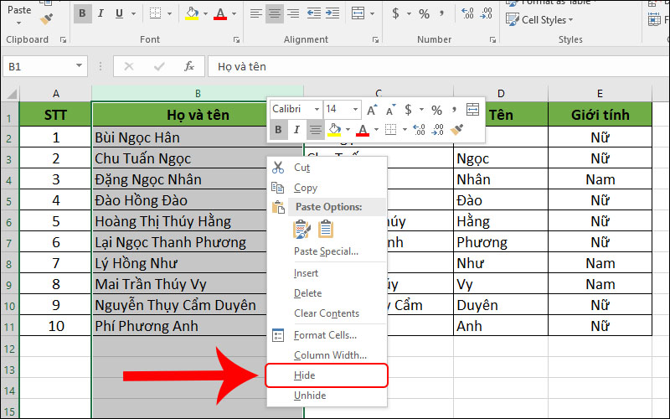Select column E header
Image resolution: width=670 pixels, height=419 pixels.
tap(600, 93)
